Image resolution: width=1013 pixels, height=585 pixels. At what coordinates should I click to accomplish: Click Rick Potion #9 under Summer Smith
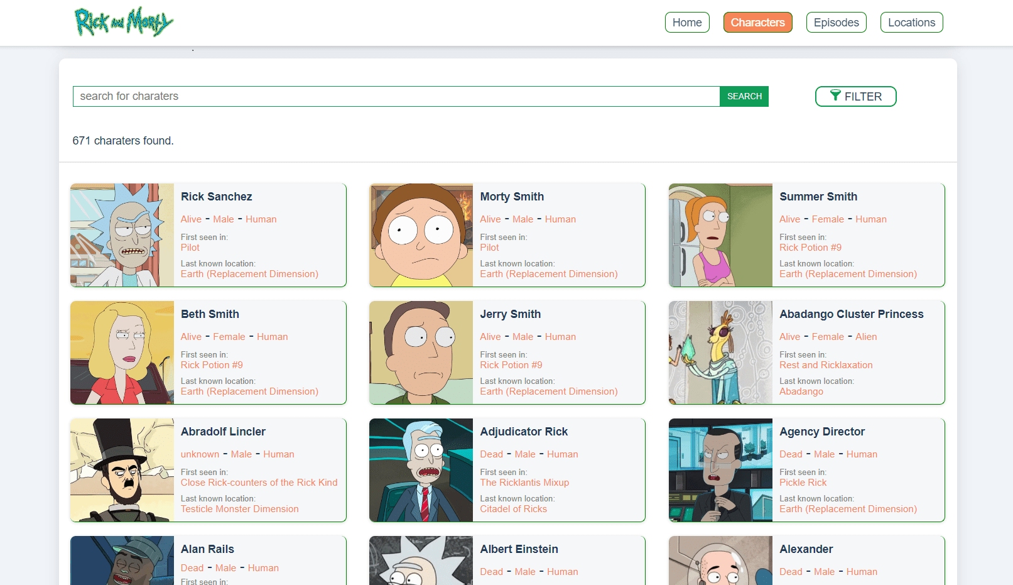810,248
